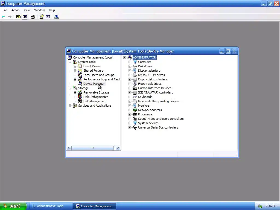The image size is (280, 210).
Task: Click the Scan for hardware changes icon
Action: pyautogui.click(x=56, y=17)
